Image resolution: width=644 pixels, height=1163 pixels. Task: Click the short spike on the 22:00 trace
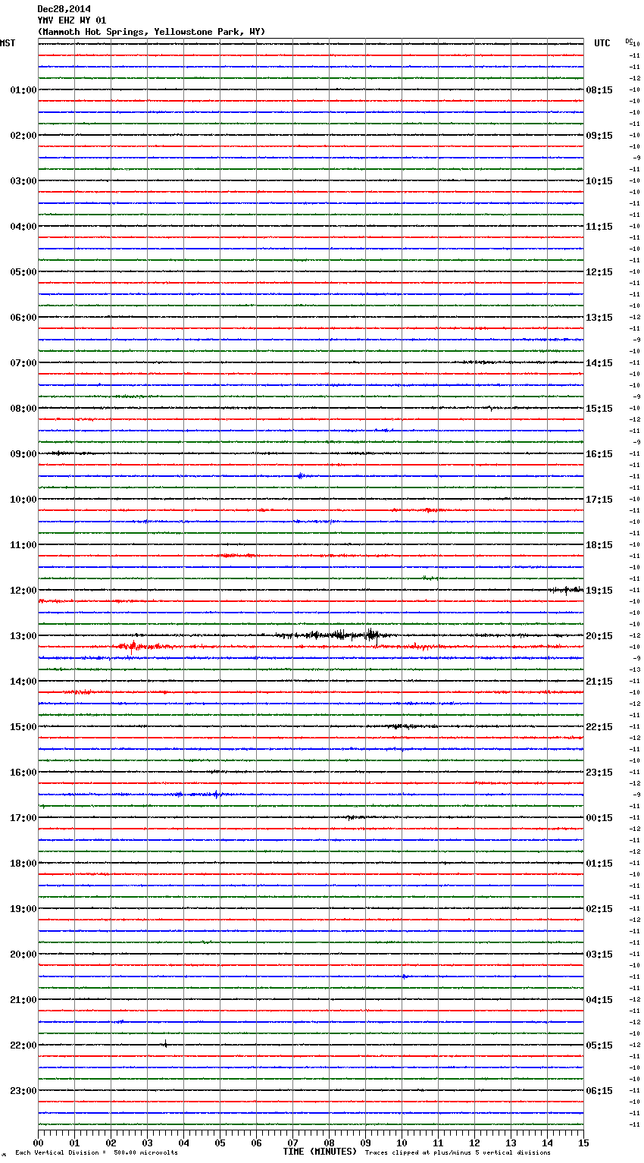coord(165,1045)
